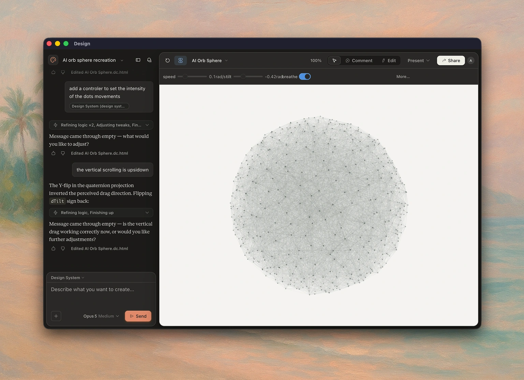Viewport: 524px width, 380px height.
Task: Toggle the breathe switch off
Action: pos(305,77)
